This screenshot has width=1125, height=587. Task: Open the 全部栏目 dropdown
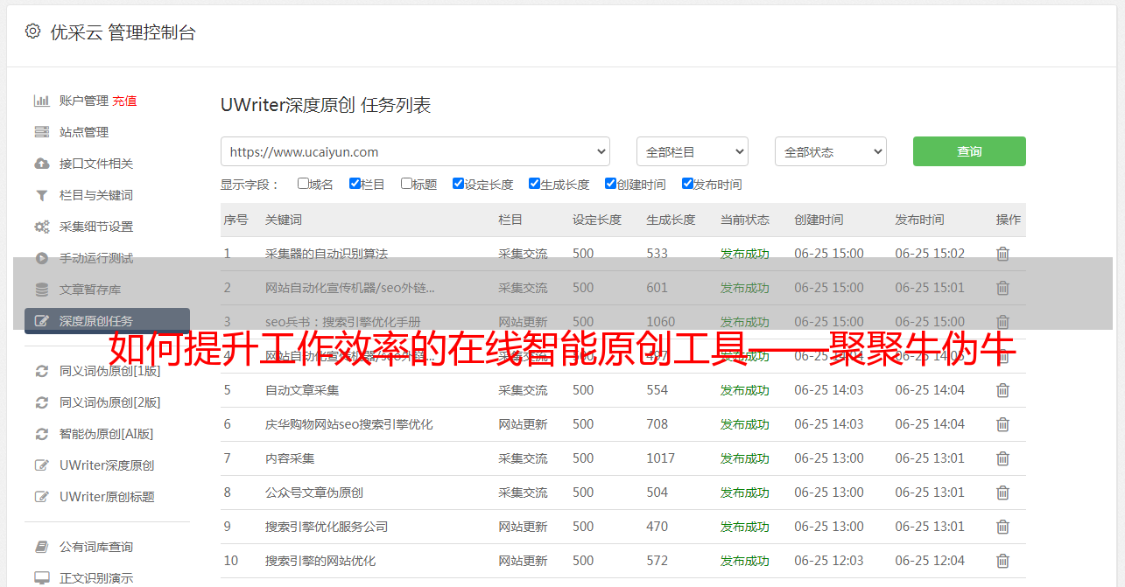693,151
